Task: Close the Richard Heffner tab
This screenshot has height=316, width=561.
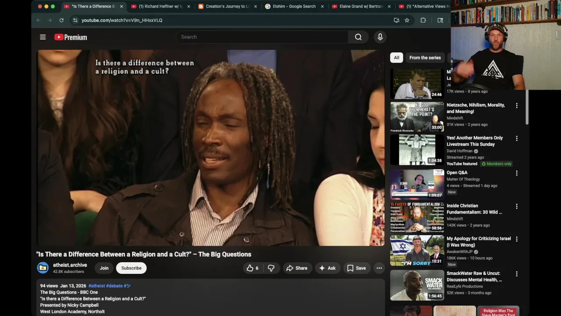Action: pos(188,7)
